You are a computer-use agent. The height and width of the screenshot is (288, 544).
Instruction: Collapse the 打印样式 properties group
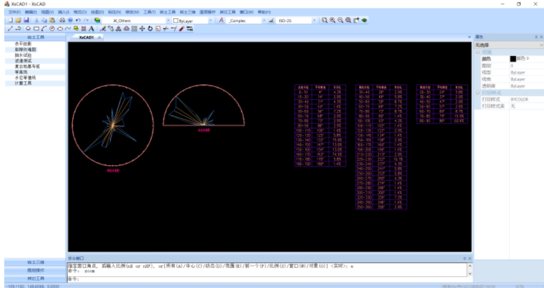click(478, 93)
